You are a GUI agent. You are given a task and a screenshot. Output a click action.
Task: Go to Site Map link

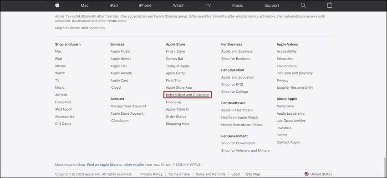click(x=253, y=174)
